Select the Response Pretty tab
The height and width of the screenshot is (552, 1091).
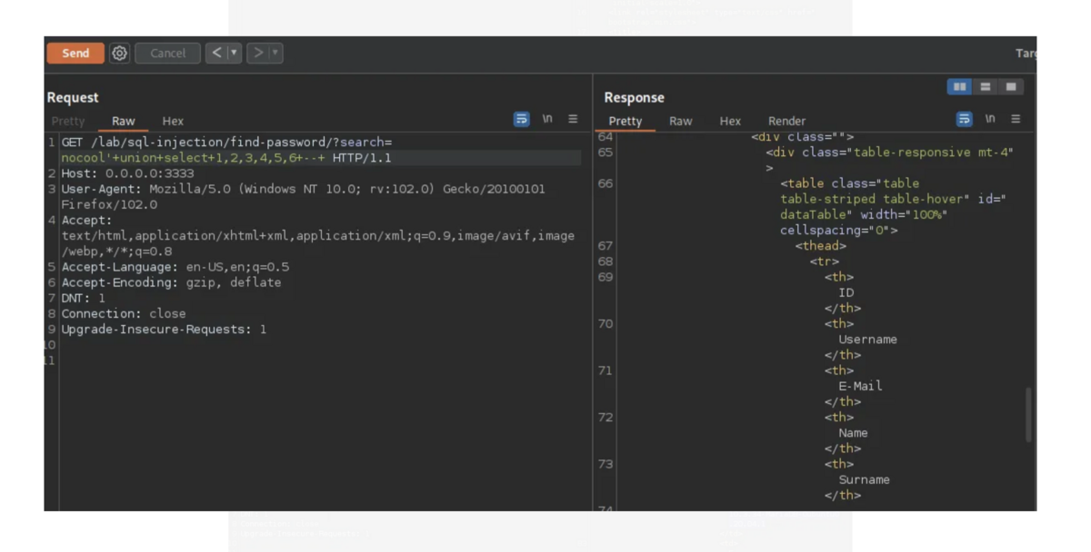click(626, 121)
